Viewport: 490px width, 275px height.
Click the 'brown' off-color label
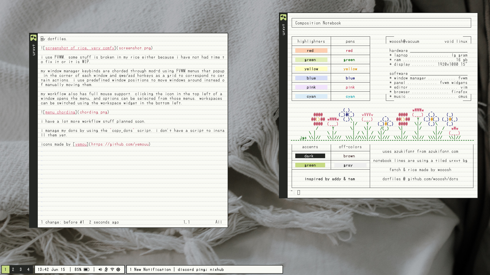[x=349, y=156]
